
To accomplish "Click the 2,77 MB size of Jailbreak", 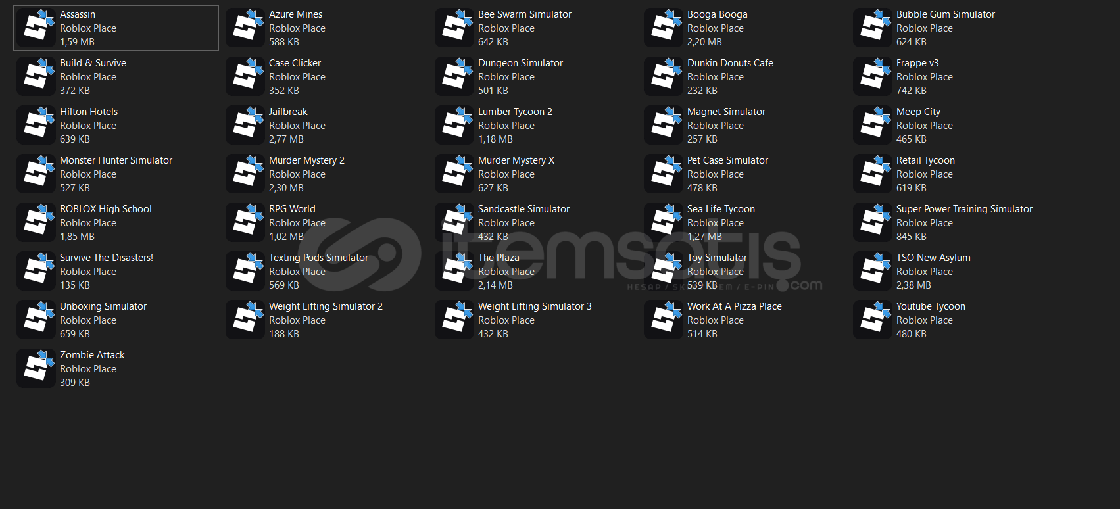I will pyautogui.click(x=286, y=139).
